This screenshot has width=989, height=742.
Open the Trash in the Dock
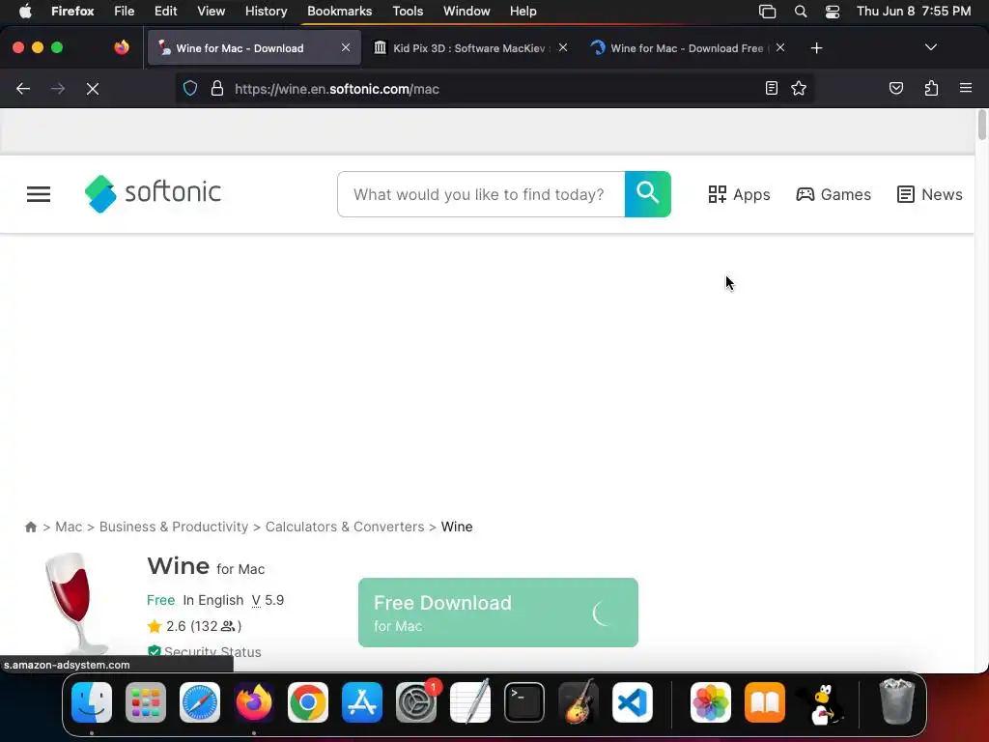tap(896, 701)
